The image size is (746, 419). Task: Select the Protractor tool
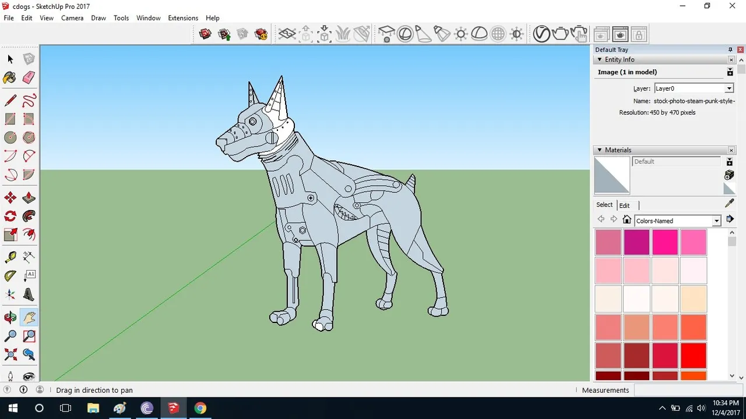(x=10, y=276)
